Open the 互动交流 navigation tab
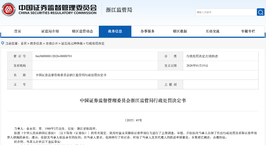Screen dimensions: 266x145 coord(212,31)
